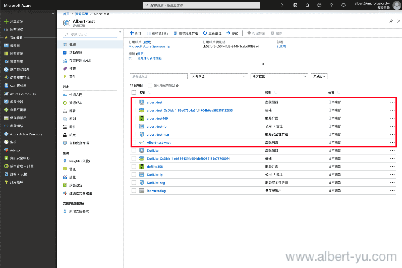Open the 所有位置 location filter dropdown

[x=279, y=76]
